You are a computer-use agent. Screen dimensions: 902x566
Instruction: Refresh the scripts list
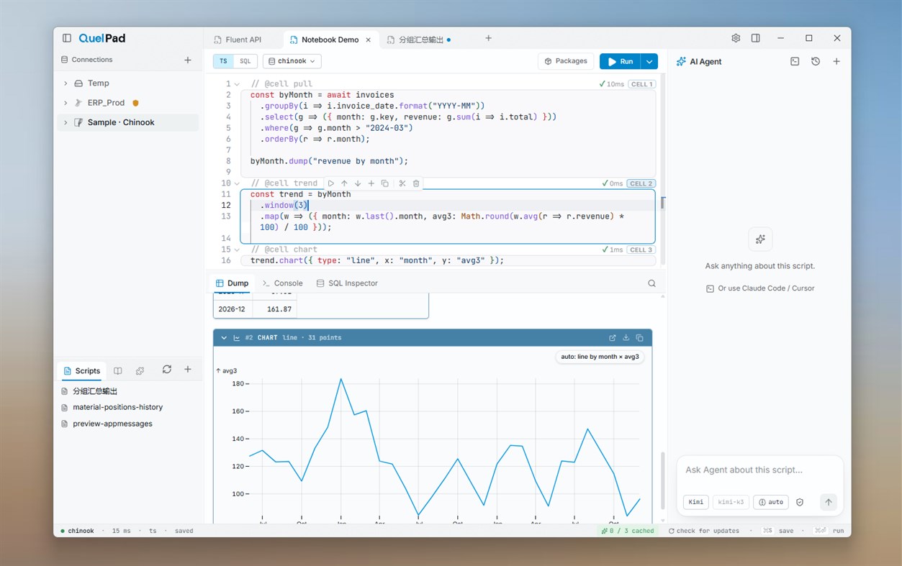(167, 370)
